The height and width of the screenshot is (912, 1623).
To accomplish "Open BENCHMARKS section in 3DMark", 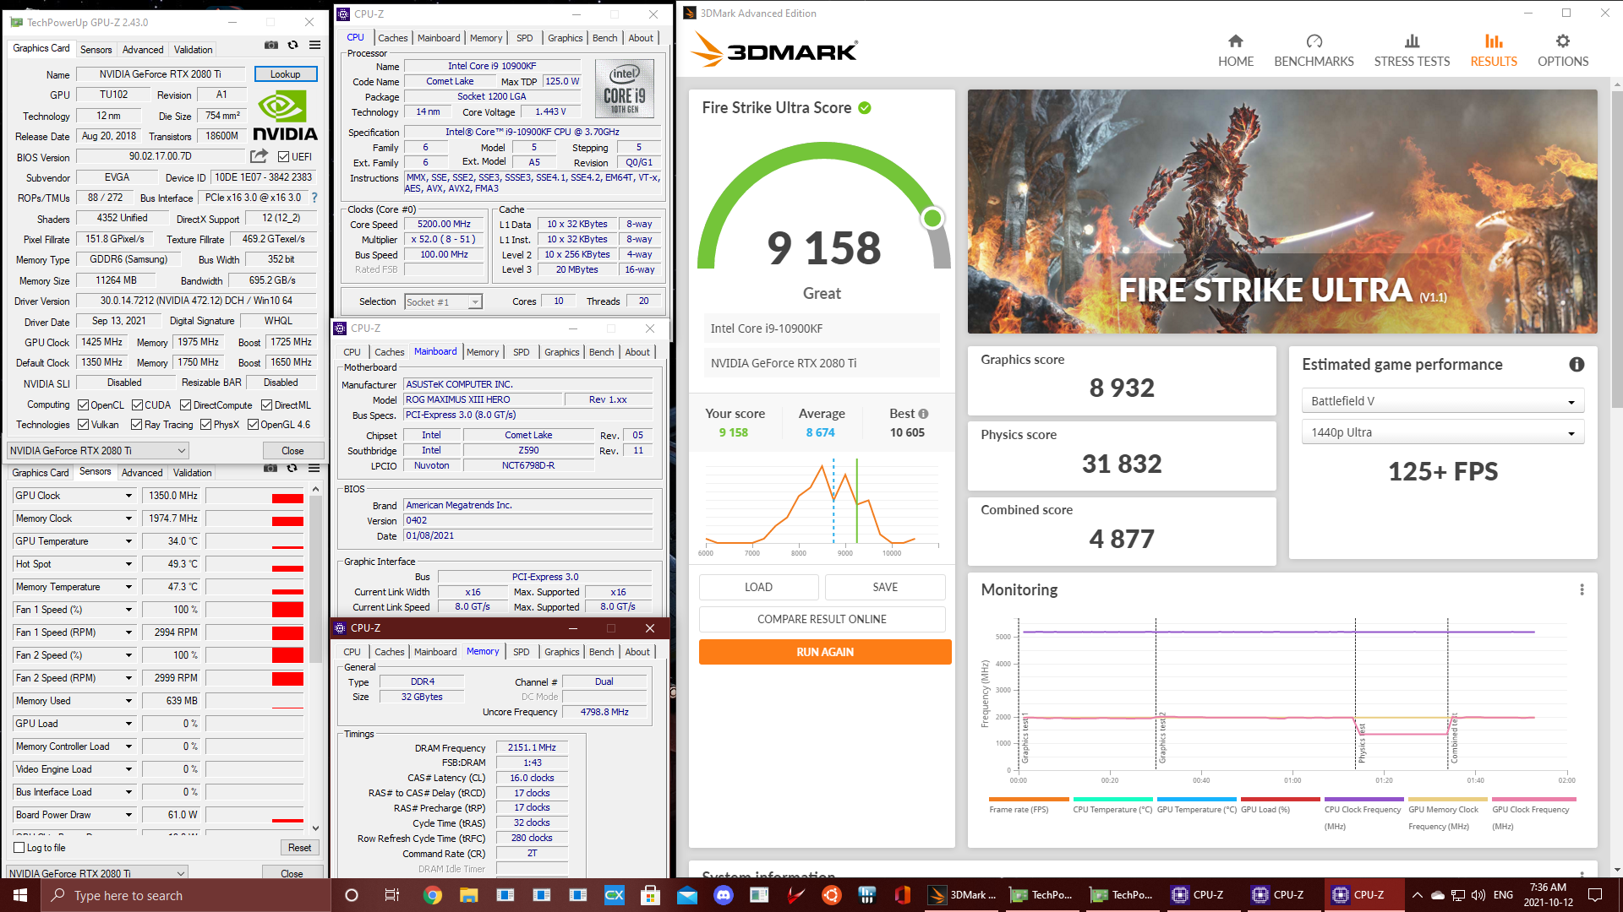I will coord(1314,51).
